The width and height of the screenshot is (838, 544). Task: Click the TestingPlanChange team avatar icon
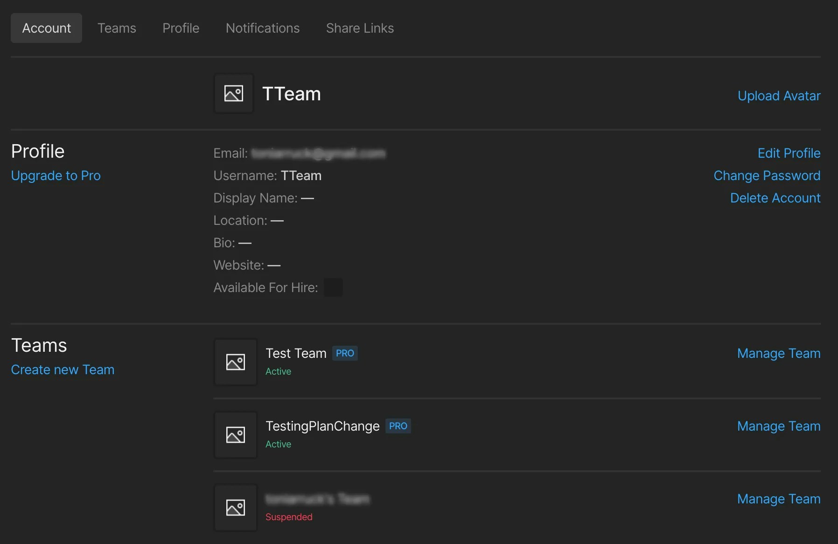click(x=236, y=435)
